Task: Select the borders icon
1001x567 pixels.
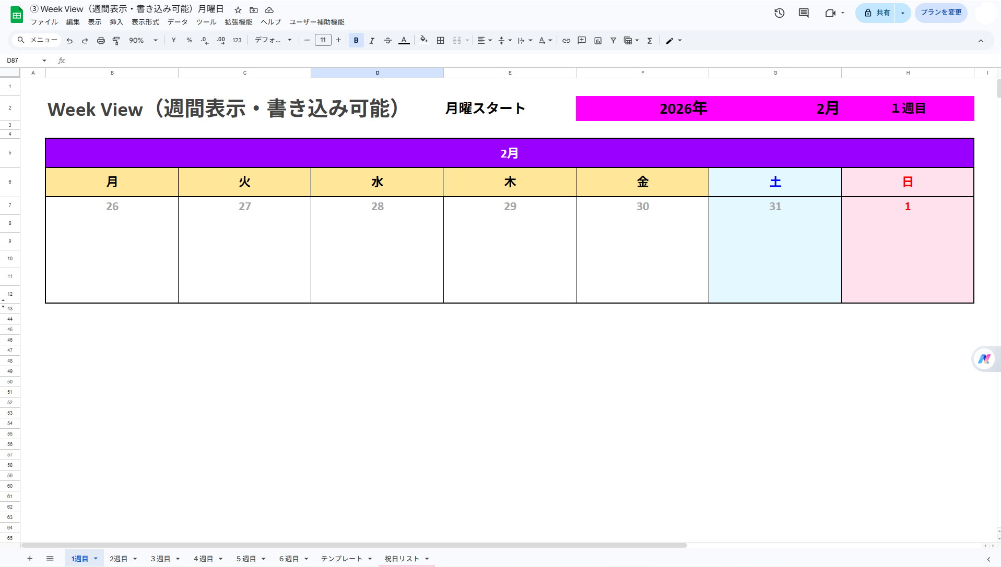Action: tap(440, 40)
